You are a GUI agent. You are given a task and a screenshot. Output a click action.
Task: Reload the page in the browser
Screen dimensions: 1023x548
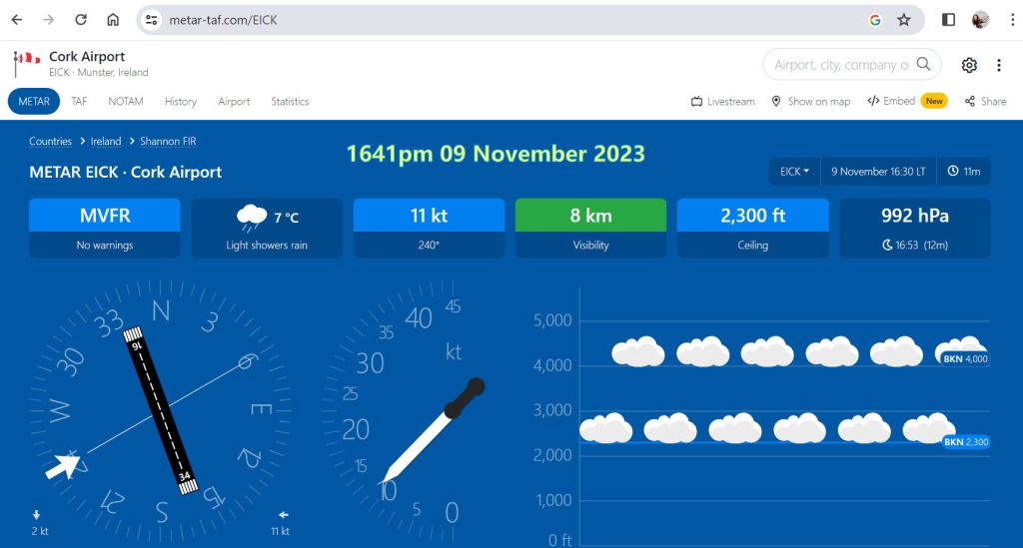coord(81,20)
